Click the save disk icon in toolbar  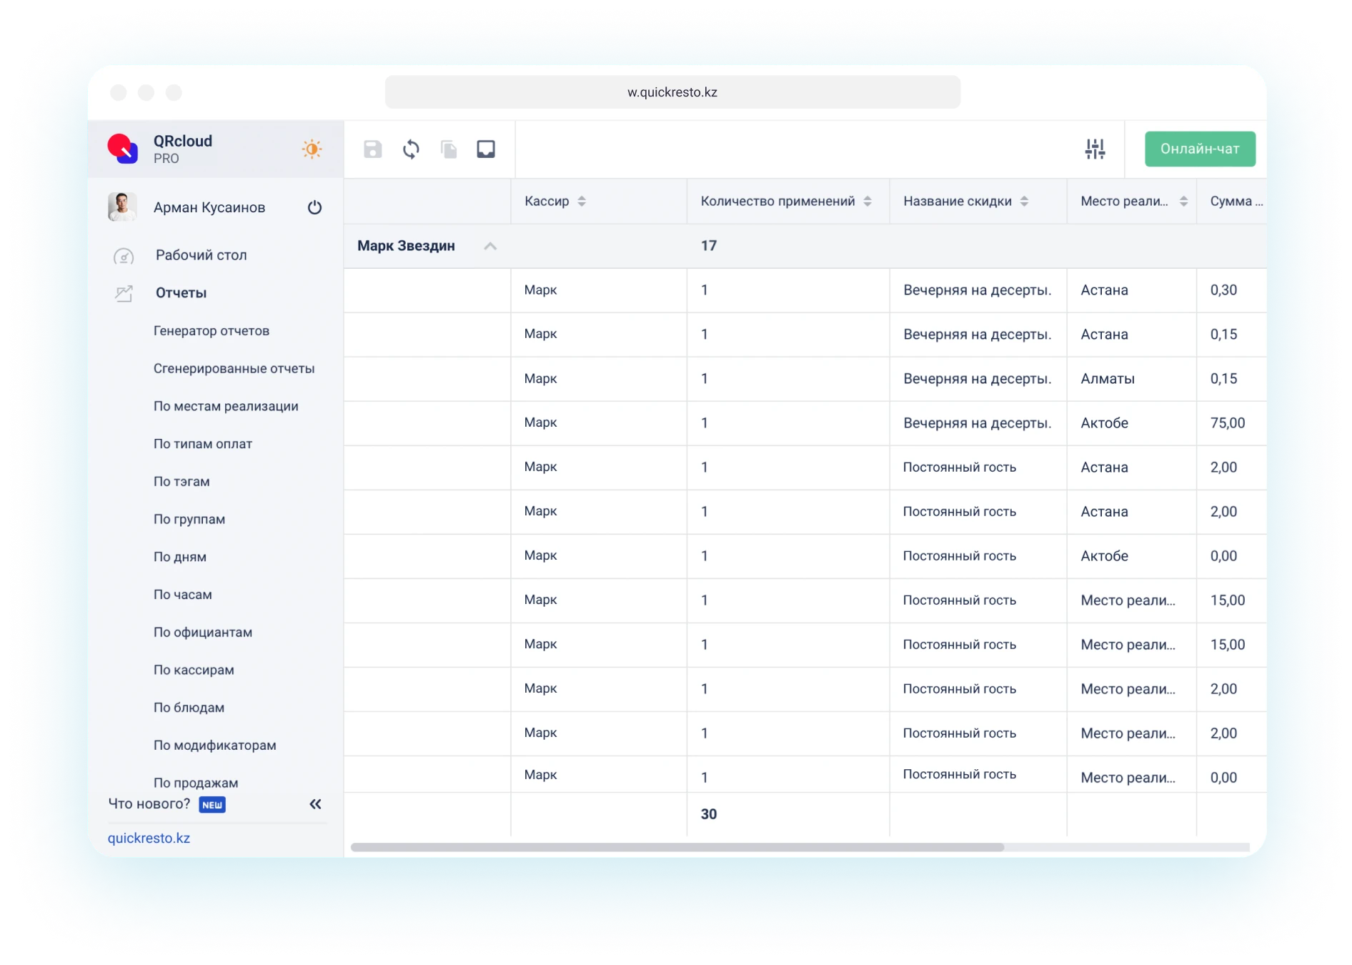tap(372, 149)
